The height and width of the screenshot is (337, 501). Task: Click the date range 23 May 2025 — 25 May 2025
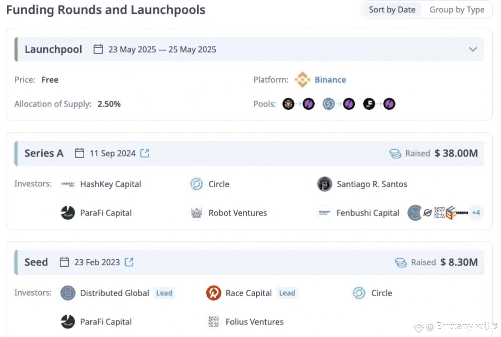(x=162, y=50)
